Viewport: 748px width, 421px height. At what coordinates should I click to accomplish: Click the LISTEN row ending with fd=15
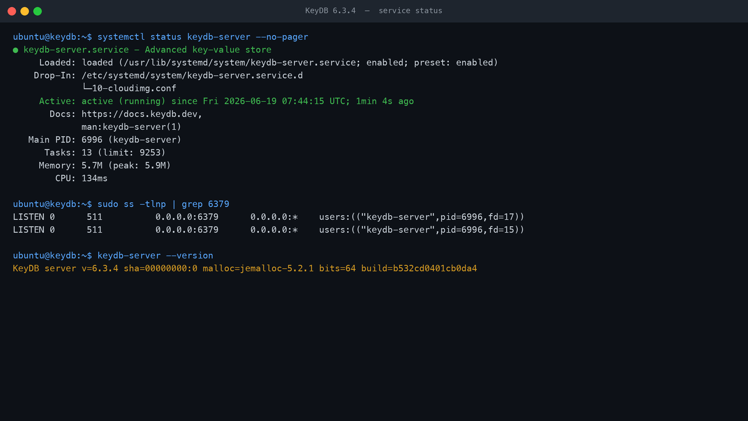(x=269, y=230)
